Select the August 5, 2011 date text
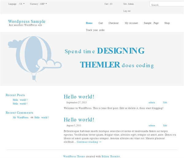The width and height of the screenshot is (184, 158). coord(74,125)
